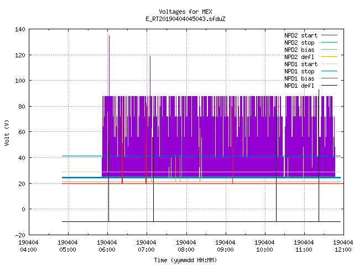Click the x-axis tick label 08:00

click(186, 250)
